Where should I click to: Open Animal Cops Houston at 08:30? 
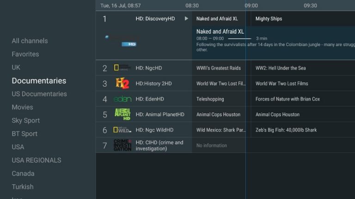tap(218, 114)
